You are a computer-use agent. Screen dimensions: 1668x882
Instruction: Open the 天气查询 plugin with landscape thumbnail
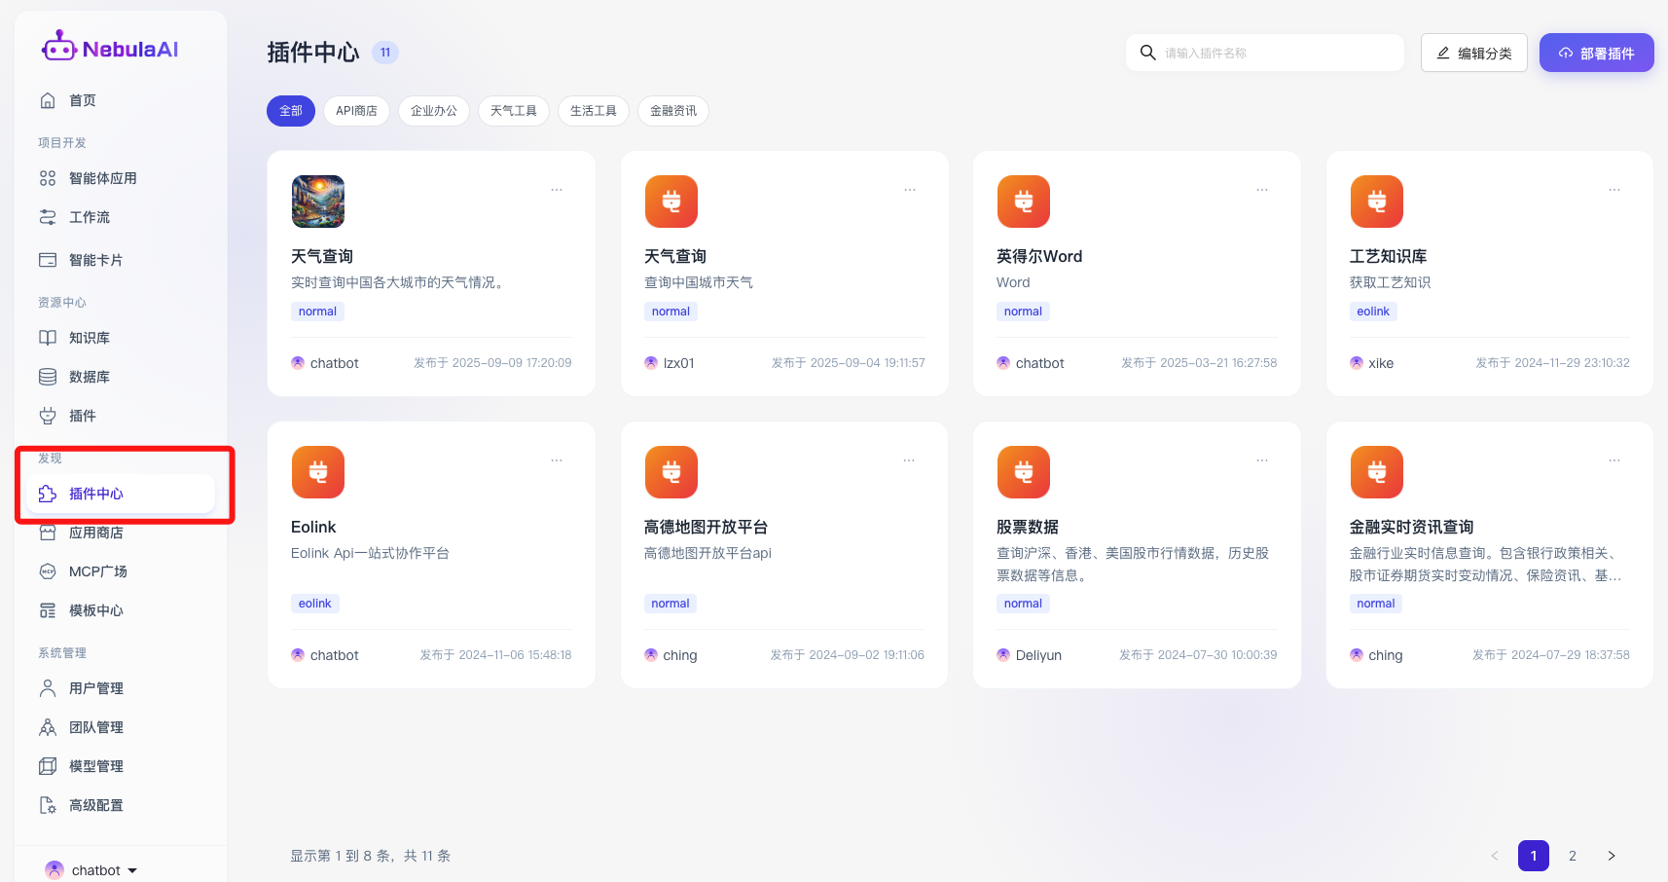pyautogui.click(x=321, y=256)
